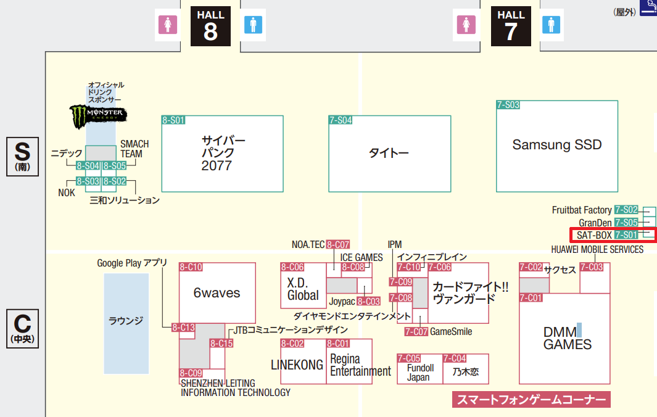This screenshot has width=657, height=417.
Task: Click the 8-C15 booth tag
Action: tap(221, 344)
